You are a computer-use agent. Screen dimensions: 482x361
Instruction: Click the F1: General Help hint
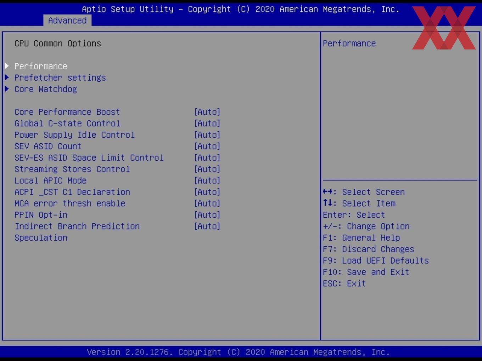point(361,238)
